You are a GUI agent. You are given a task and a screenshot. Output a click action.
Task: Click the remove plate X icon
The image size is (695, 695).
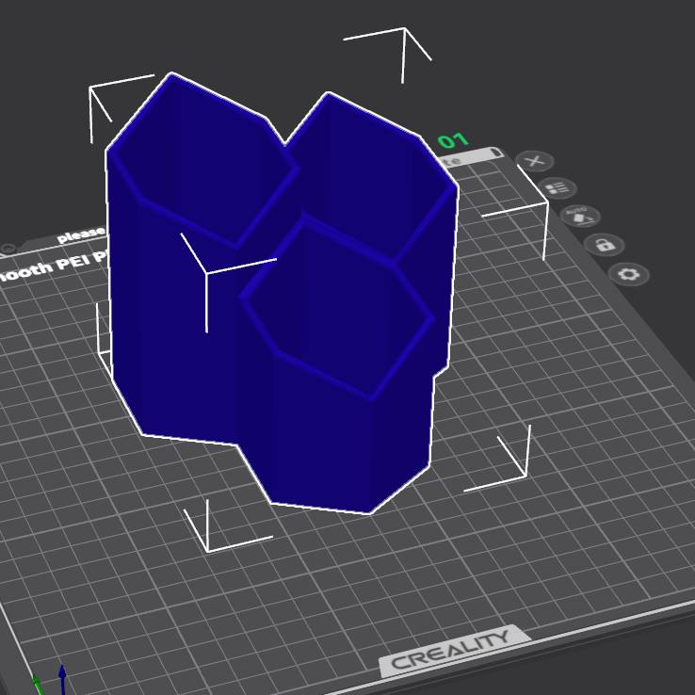coord(535,161)
